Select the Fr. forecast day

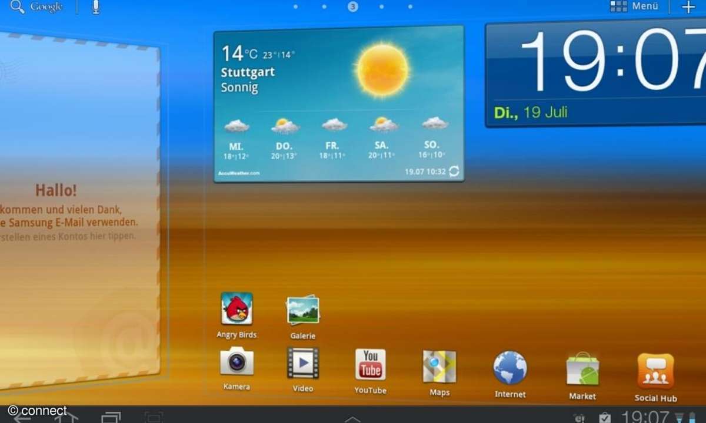[x=334, y=139]
